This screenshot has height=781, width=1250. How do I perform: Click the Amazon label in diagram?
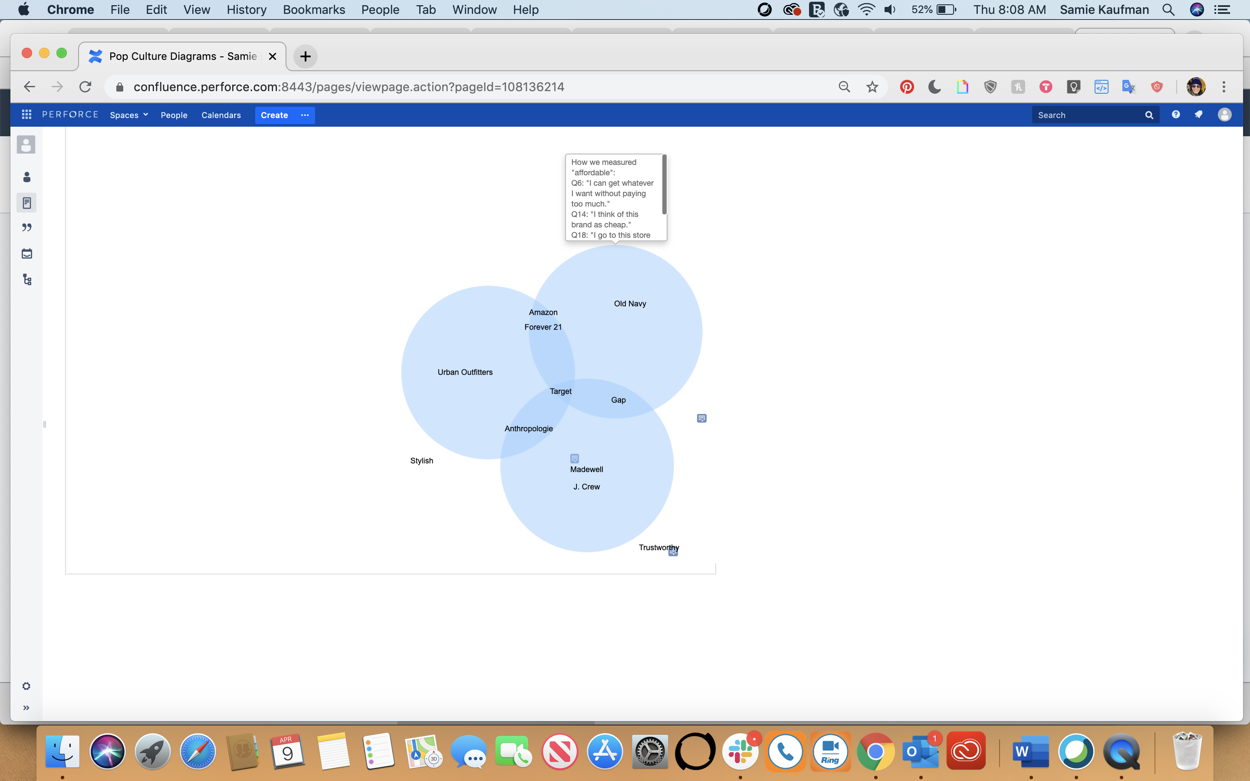pos(543,312)
